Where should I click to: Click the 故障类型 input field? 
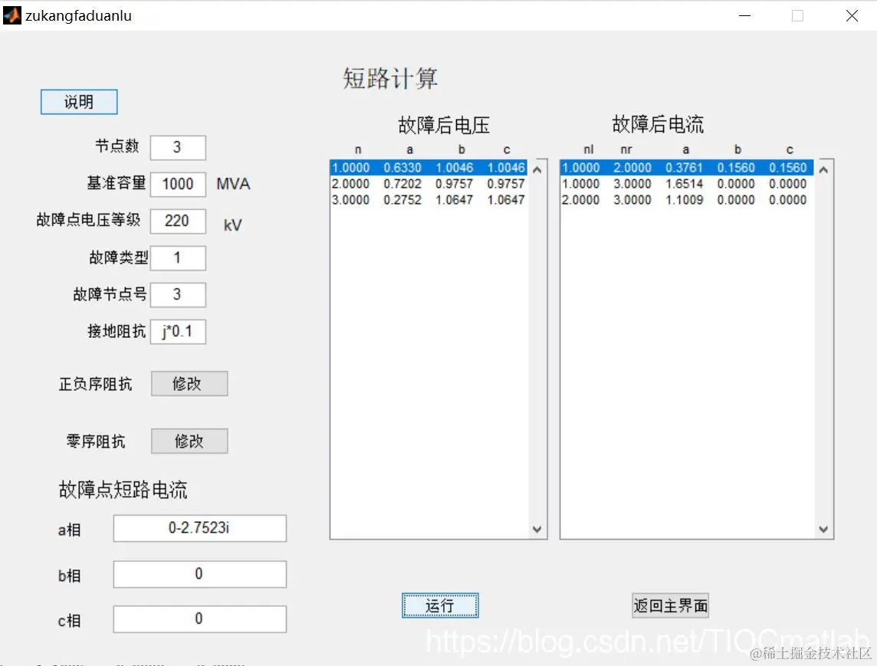pyautogui.click(x=178, y=258)
